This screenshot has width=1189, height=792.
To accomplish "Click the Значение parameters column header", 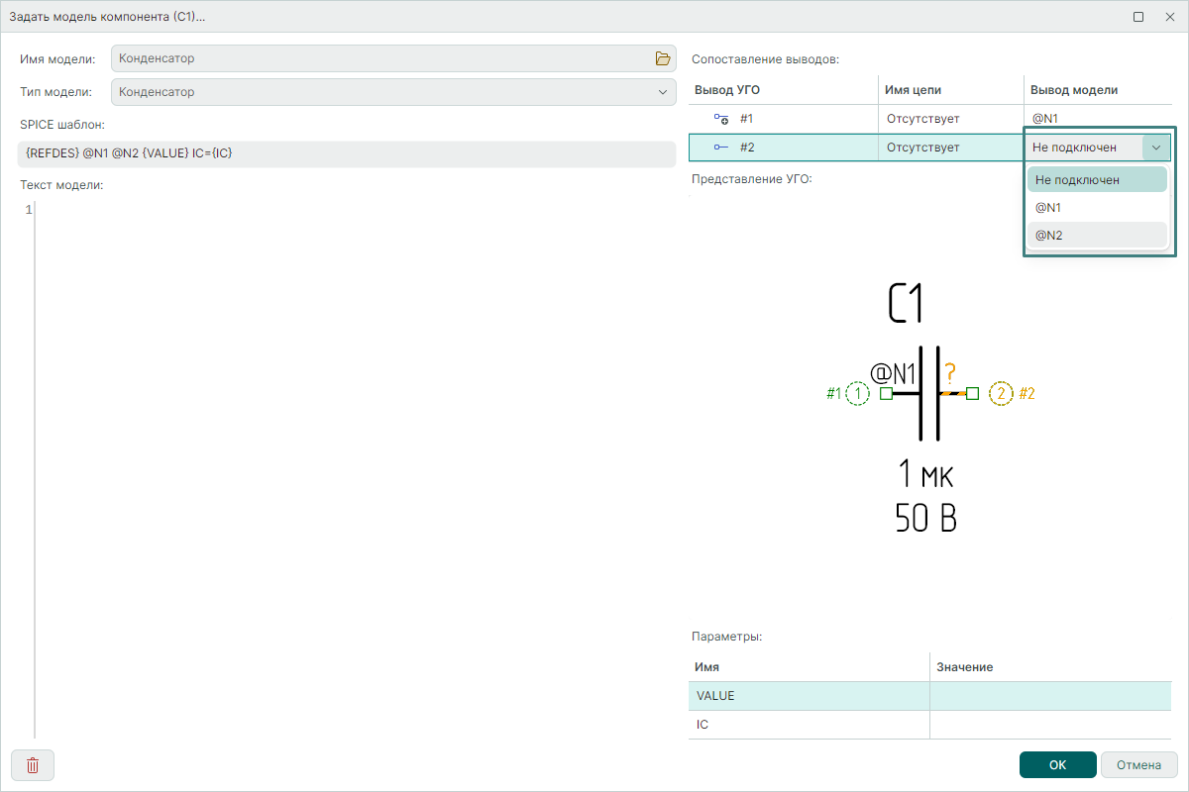I will click(x=1050, y=667).
